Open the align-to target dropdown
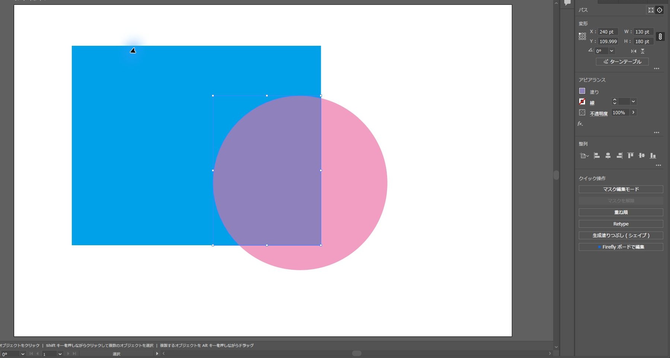 pos(584,156)
